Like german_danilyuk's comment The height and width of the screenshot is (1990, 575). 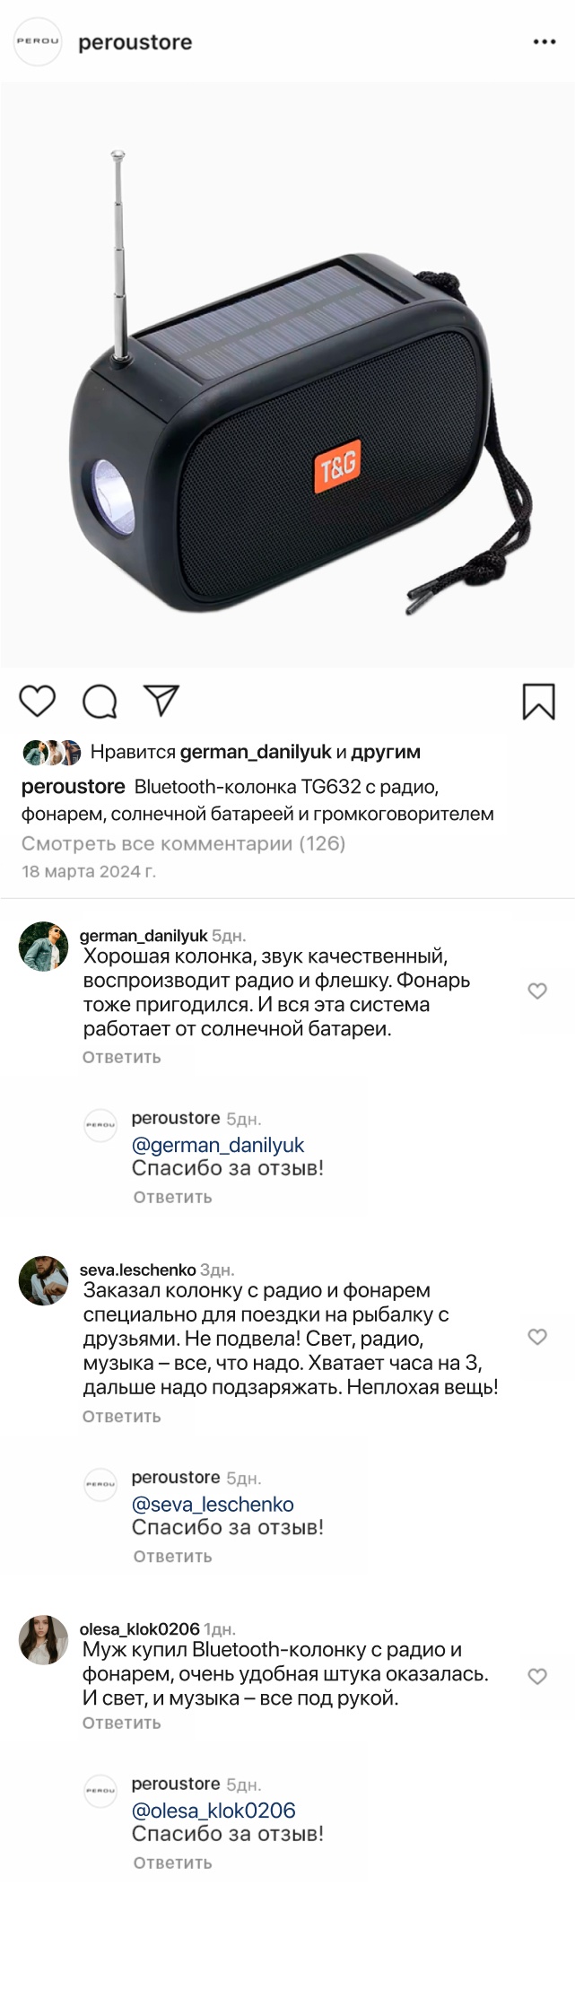point(537,991)
